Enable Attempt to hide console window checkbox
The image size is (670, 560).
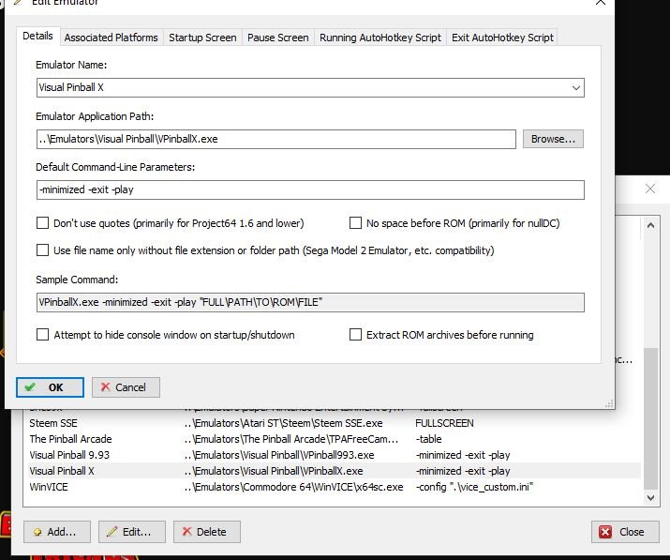[x=43, y=335]
